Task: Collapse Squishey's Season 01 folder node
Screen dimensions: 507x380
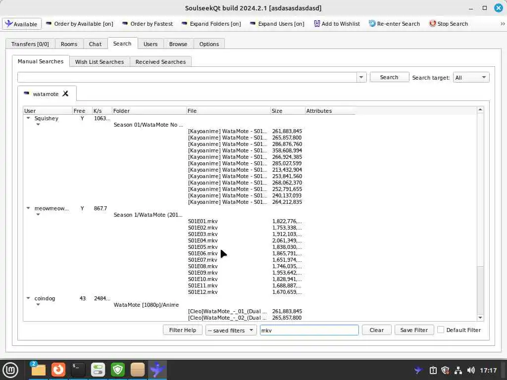Action: pyautogui.click(x=38, y=125)
